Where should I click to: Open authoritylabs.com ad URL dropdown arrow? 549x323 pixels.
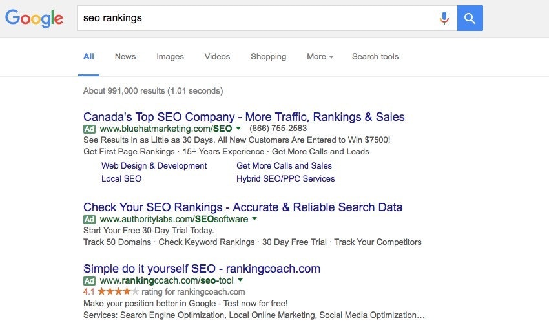point(254,219)
